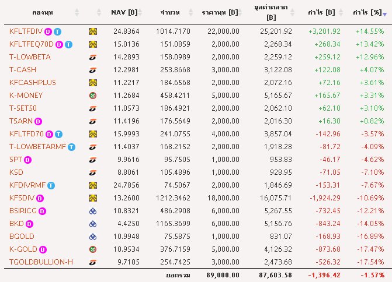Select the total cost value 89,000.00
This screenshot has height=282, width=392.
click(x=223, y=275)
